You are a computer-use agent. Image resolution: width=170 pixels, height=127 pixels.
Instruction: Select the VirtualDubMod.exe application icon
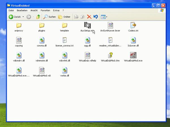(x=133, y=55)
